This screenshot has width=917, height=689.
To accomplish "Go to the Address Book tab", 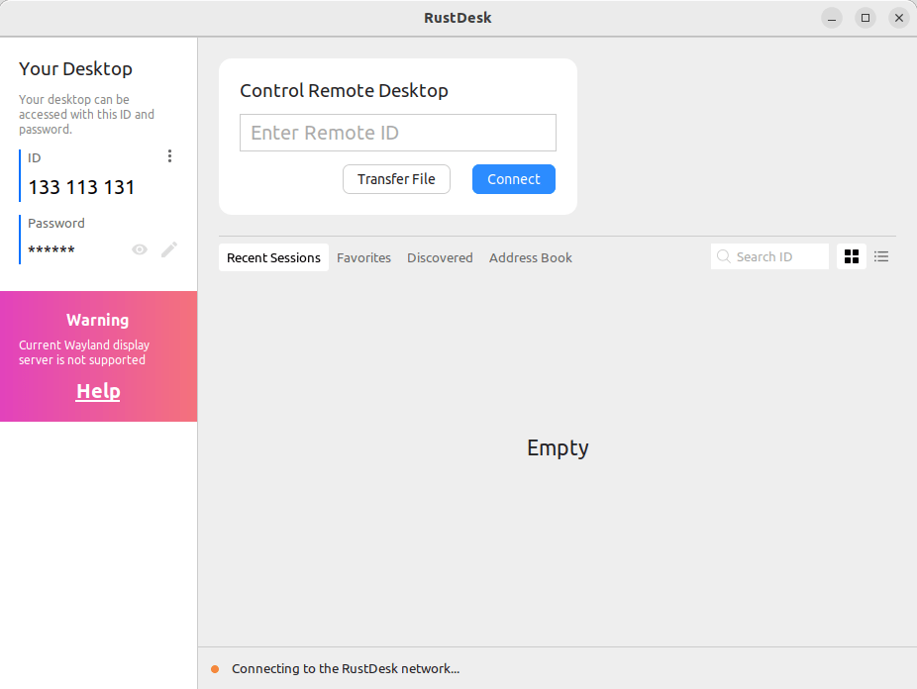I will 531,257.
